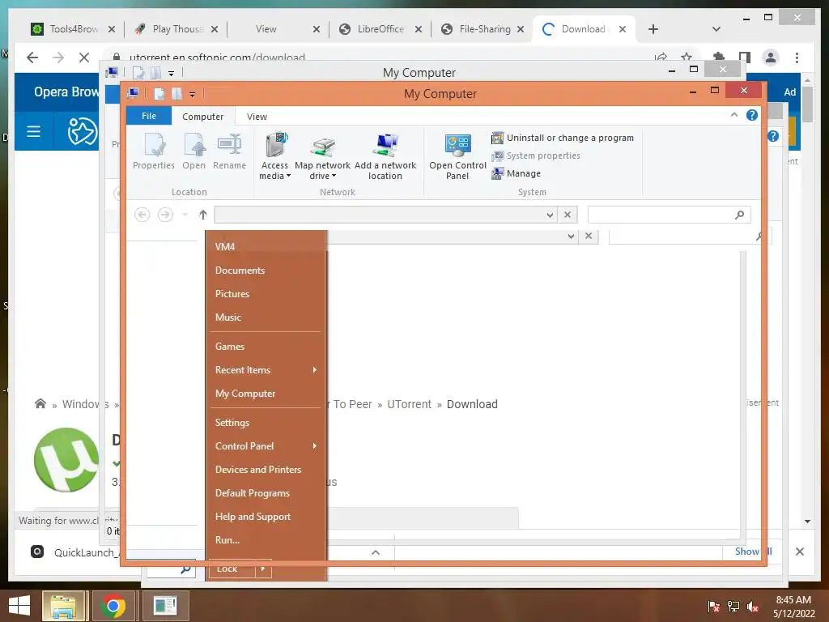Open the Map network drive dropdown
This screenshot has width=829, height=622.
[x=322, y=156]
